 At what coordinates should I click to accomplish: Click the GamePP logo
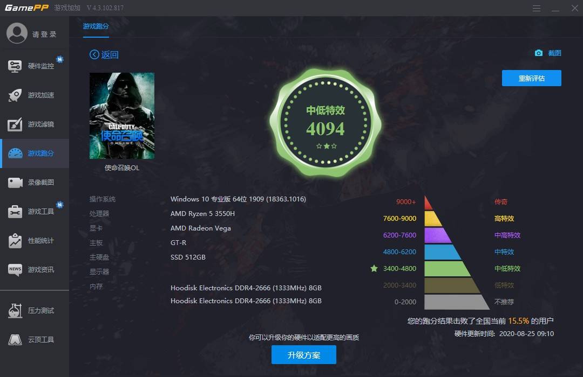pos(27,8)
